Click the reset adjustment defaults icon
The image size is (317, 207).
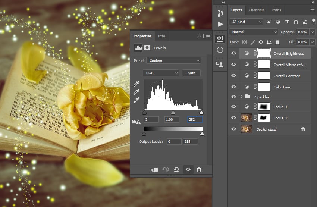[176, 169]
